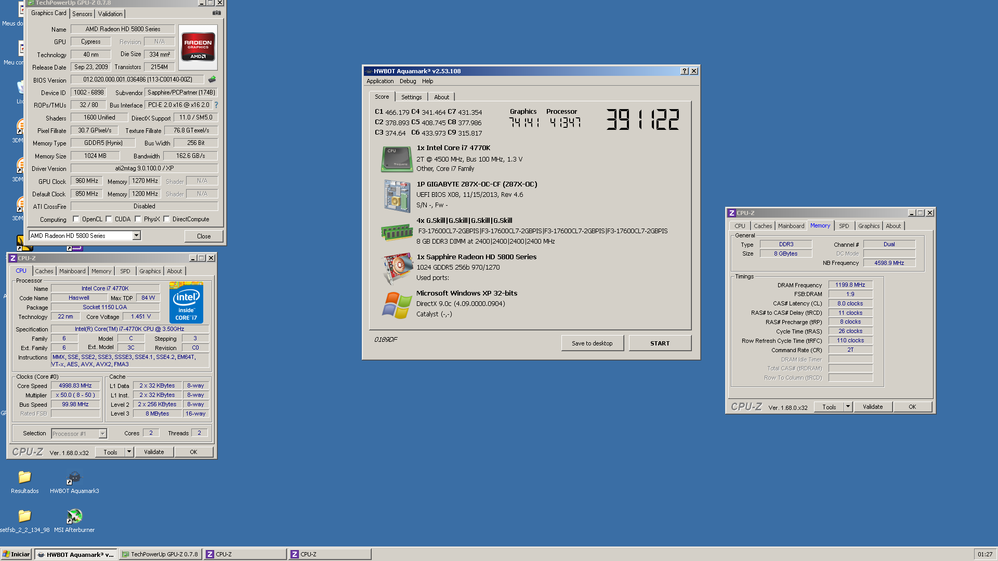
Task: Open the Mainboard tab in CPU-Z CPU window
Action: (x=72, y=271)
